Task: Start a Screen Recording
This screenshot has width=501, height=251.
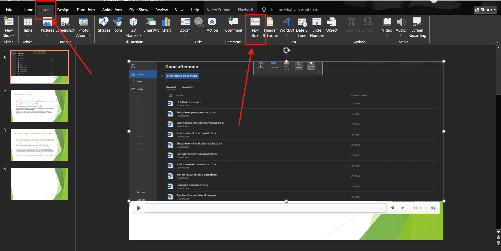Action: (x=417, y=27)
